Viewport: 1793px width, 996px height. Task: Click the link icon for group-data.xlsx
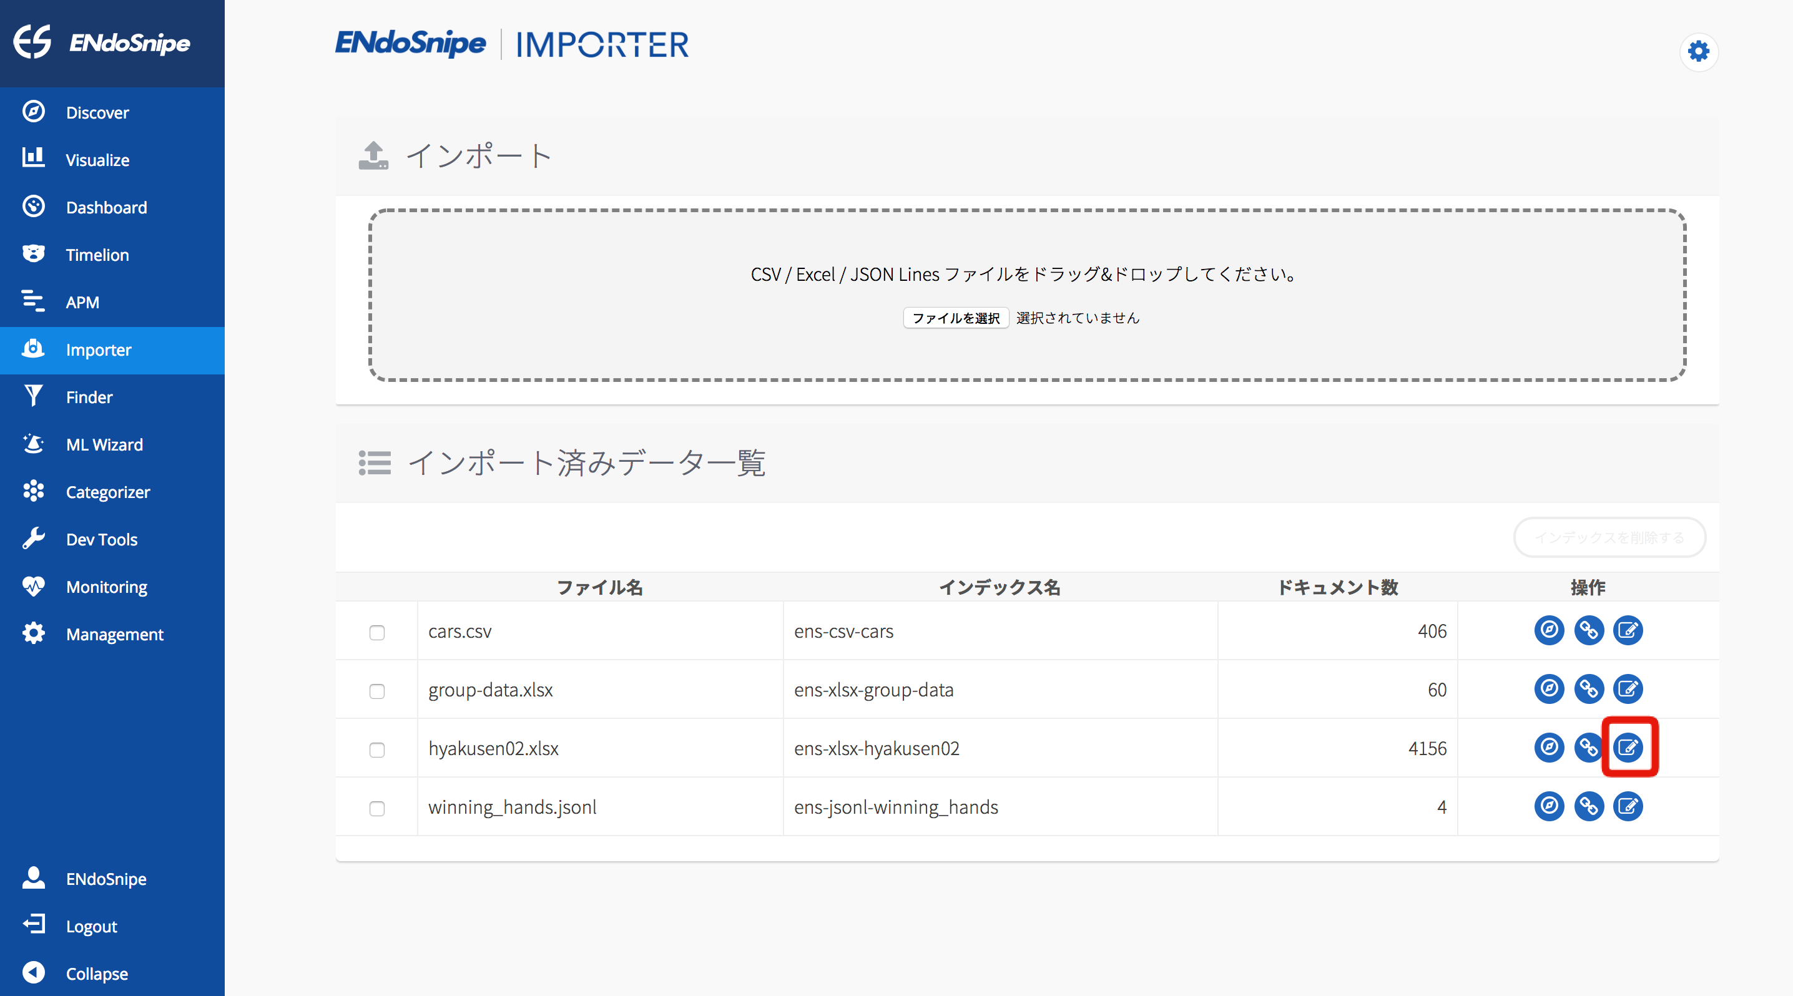coord(1588,688)
